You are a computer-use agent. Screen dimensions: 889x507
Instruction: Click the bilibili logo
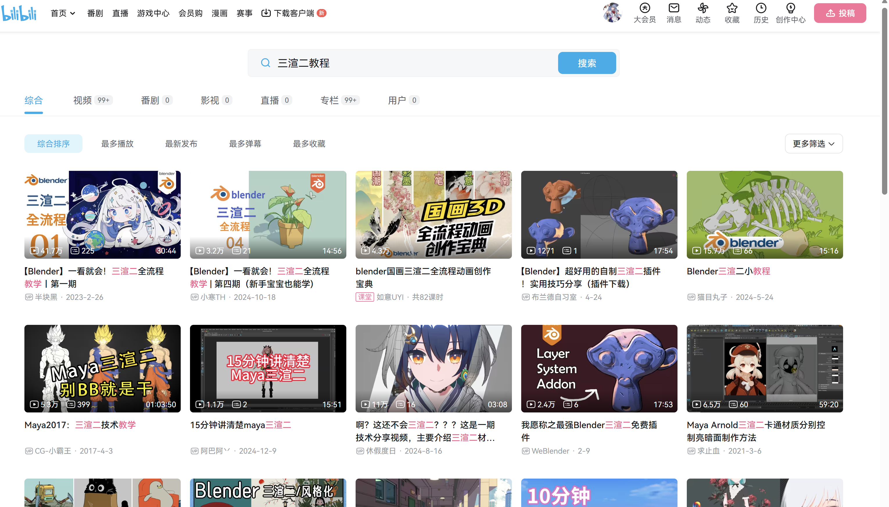coord(19,13)
